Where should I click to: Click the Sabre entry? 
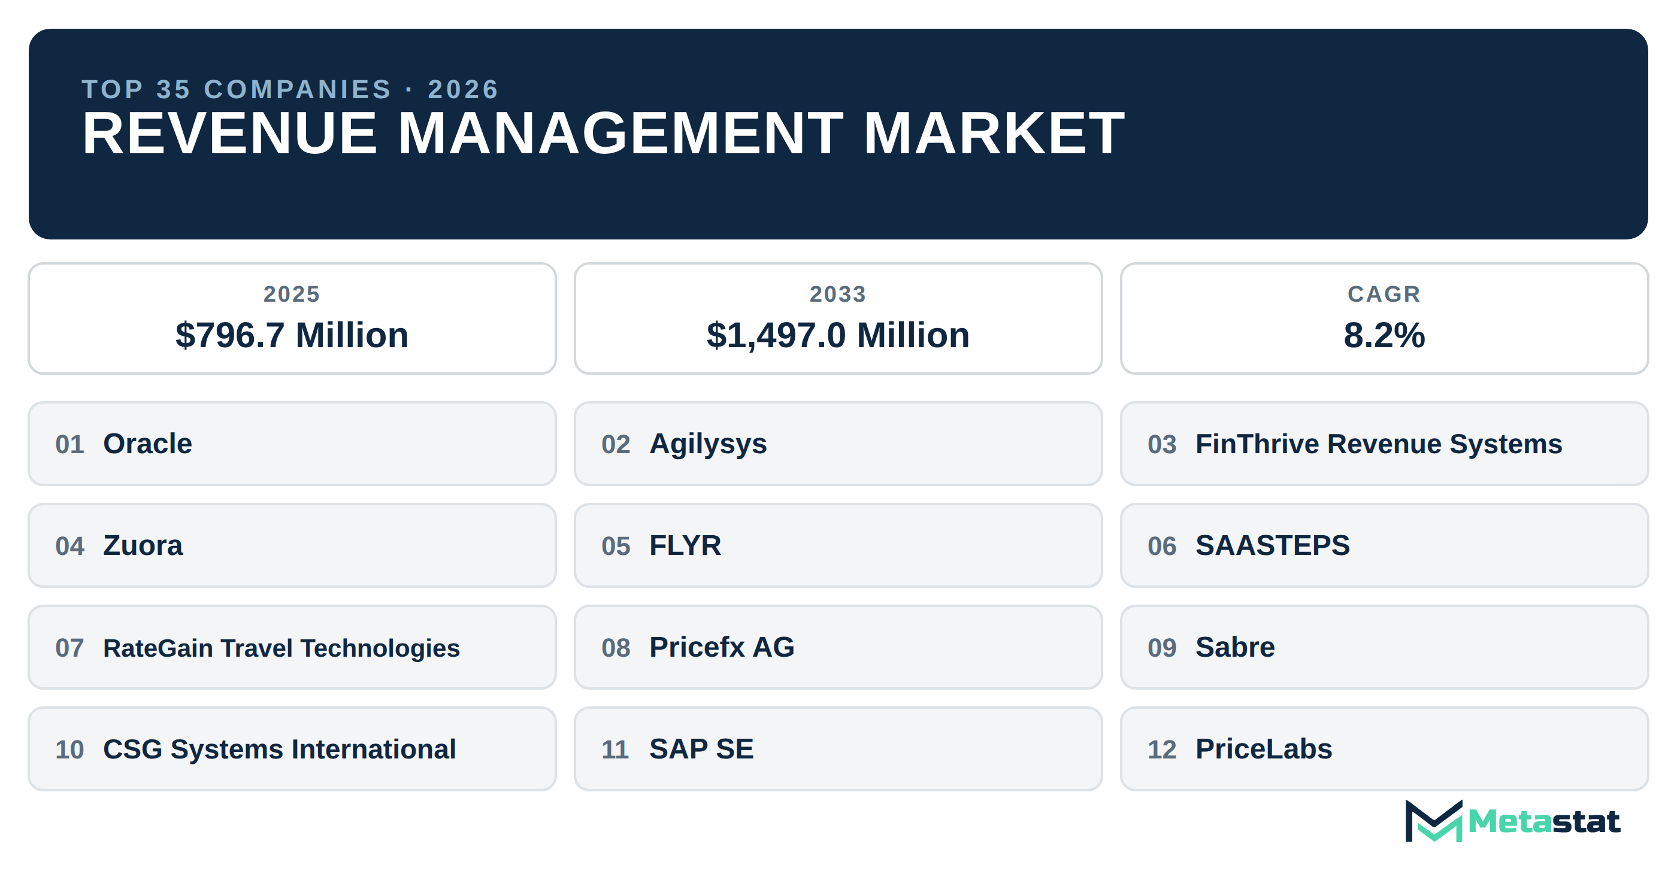(x=1385, y=648)
